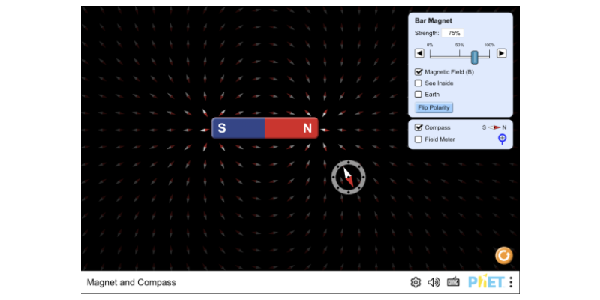Open the PhET kebab menu
Viewport: 600px width, 300px height.
pos(511,282)
